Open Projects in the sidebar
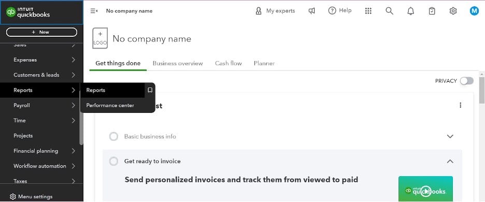The image size is (485, 202). pos(23,136)
